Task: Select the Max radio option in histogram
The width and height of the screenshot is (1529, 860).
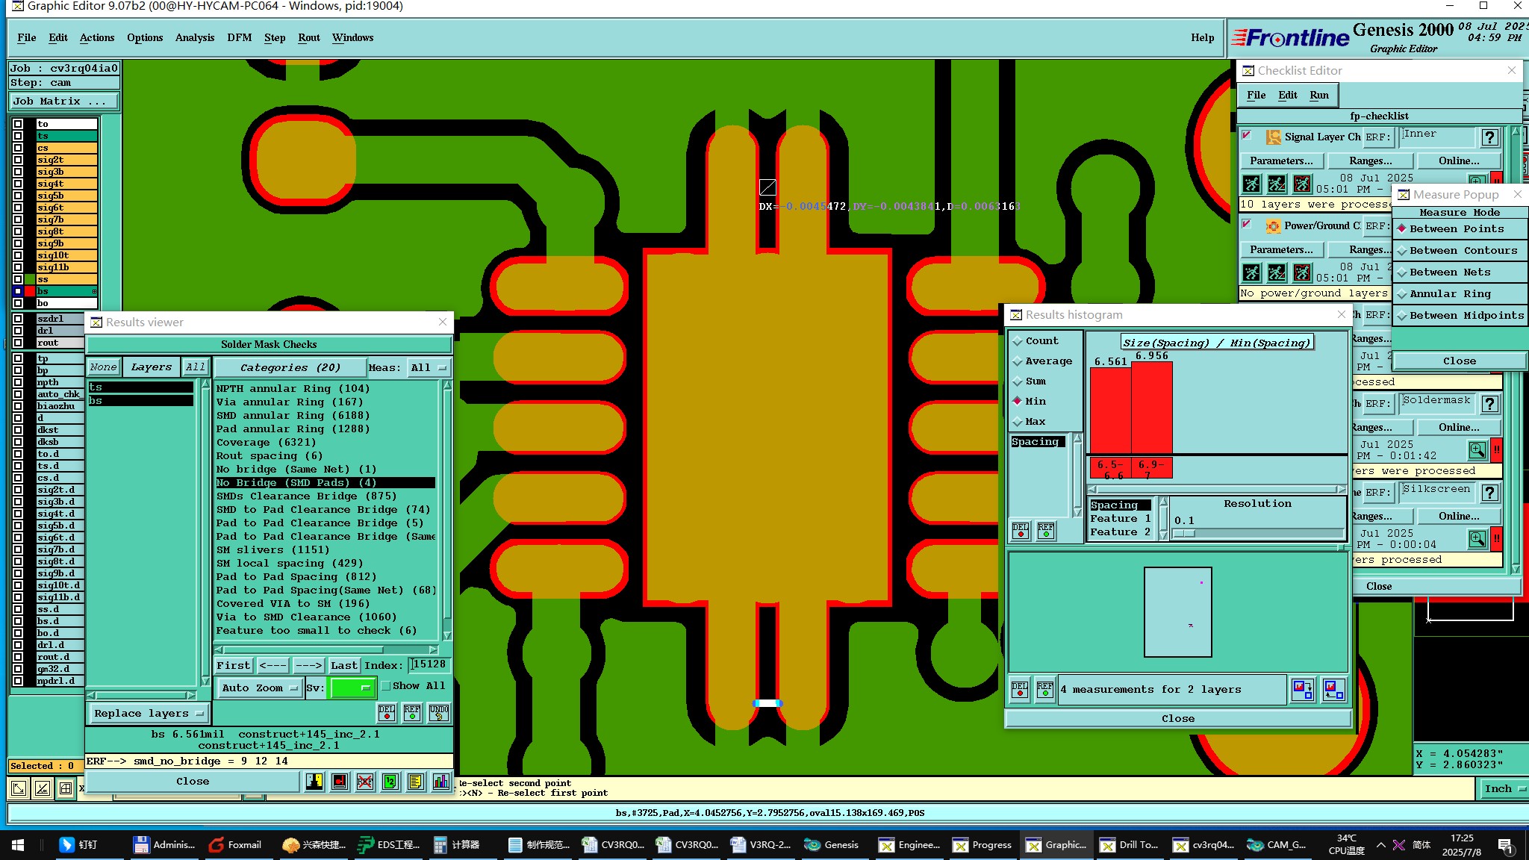Action: (x=1018, y=422)
